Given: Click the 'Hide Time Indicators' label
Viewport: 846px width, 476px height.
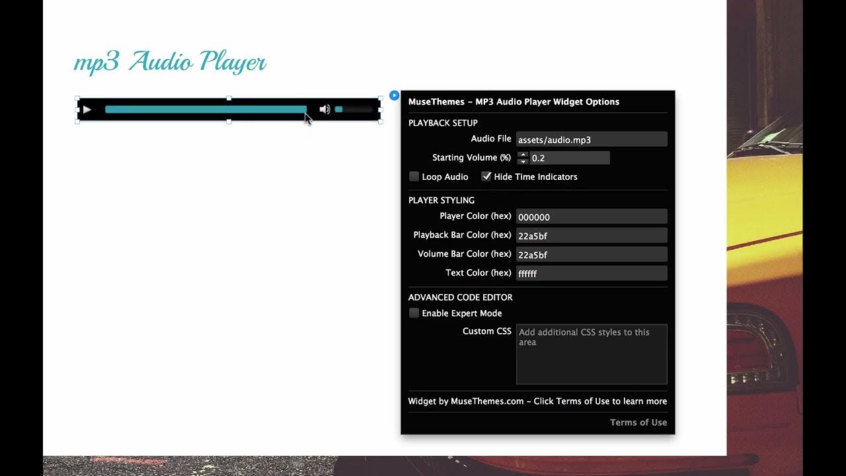Looking at the screenshot, I should tap(536, 177).
